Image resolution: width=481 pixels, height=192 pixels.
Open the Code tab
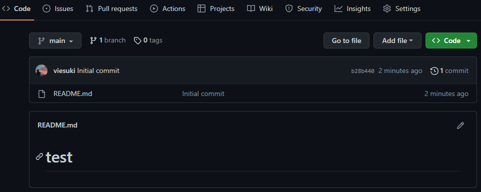pos(16,8)
